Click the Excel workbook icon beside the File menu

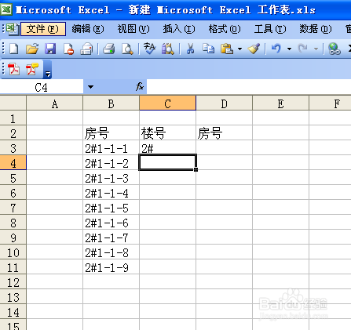pos(13,29)
